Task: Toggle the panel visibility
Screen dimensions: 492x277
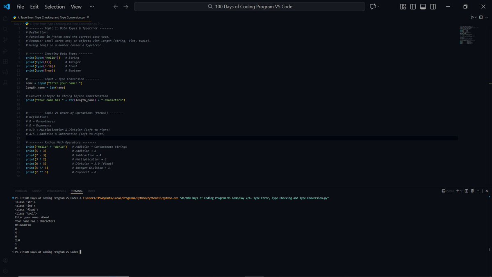Action: pyautogui.click(x=422, y=7)
